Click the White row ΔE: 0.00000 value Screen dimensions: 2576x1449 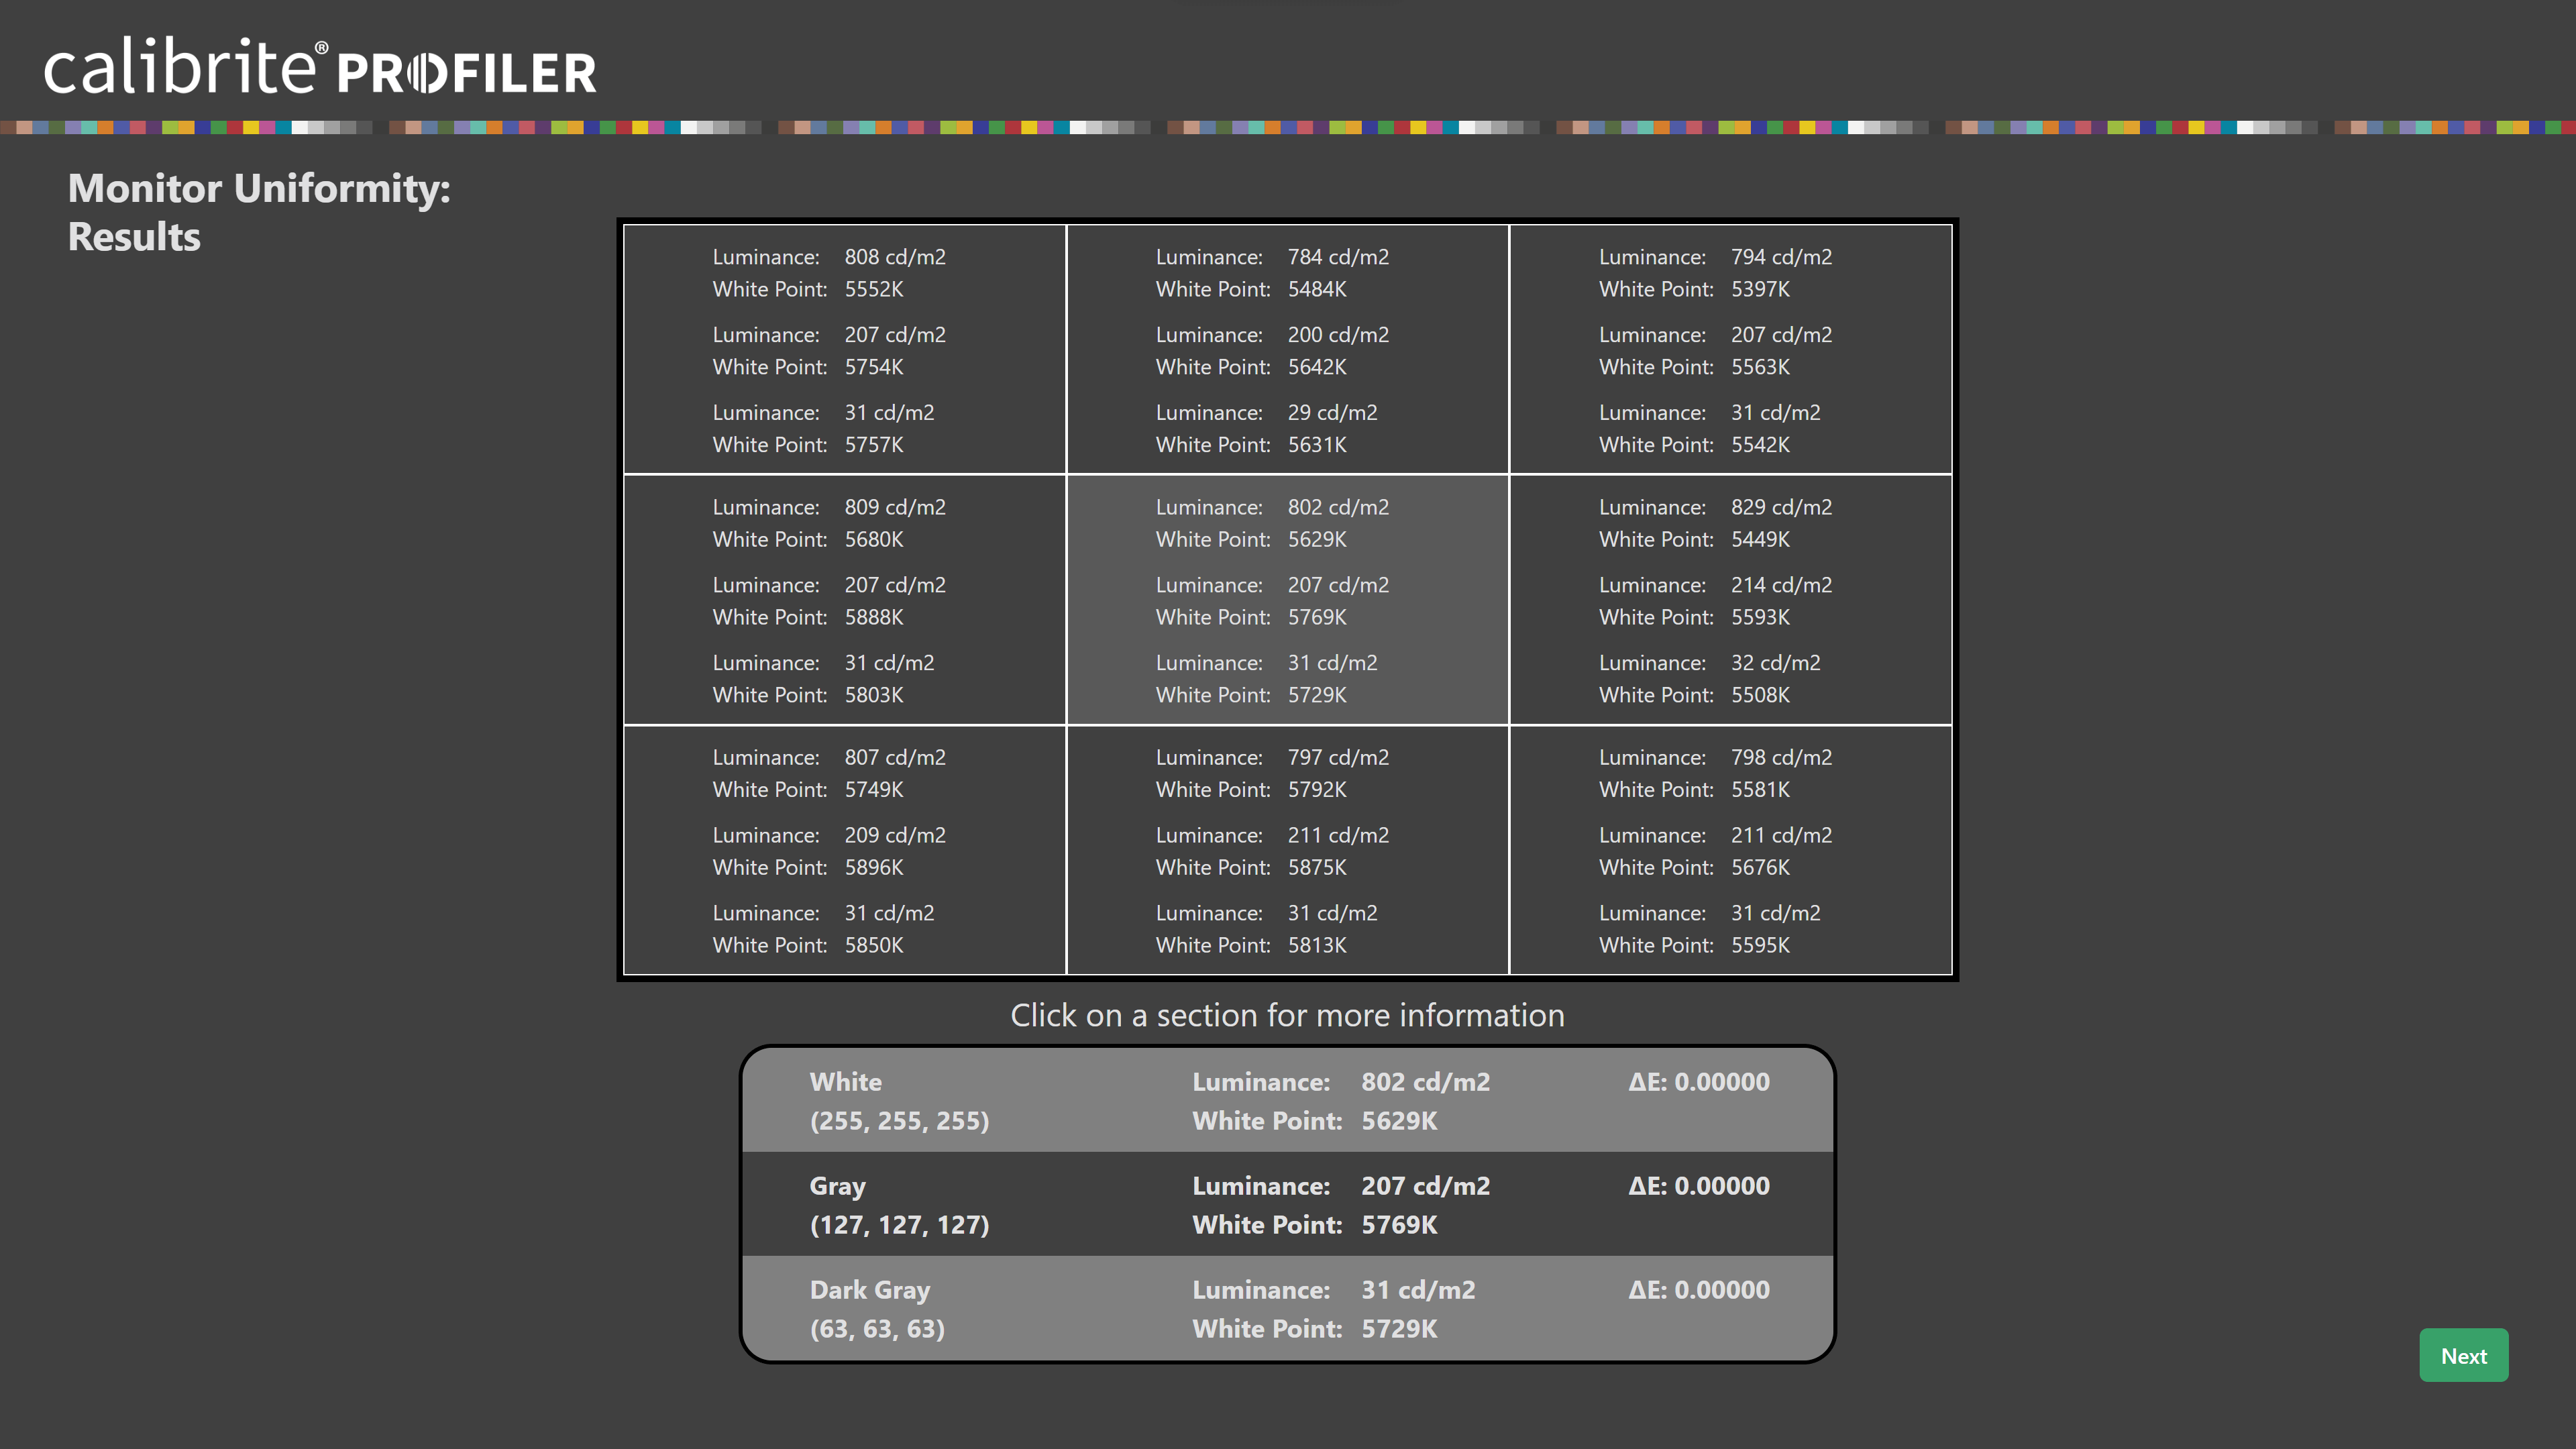pos(1698,1082)
